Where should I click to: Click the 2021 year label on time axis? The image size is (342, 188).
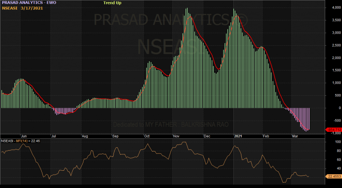[x=238, y=136]
